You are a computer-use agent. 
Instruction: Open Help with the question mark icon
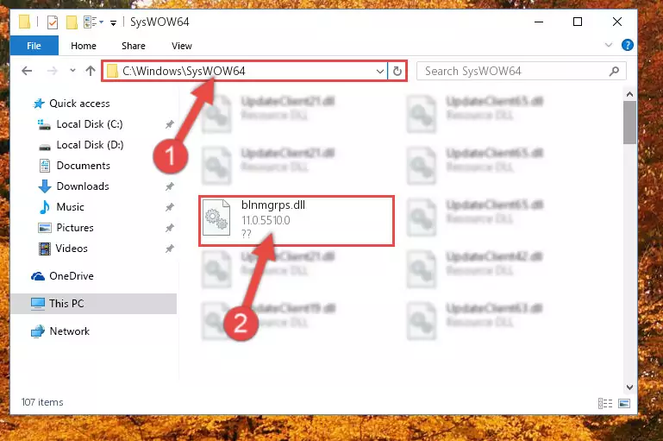coord(628,45)
